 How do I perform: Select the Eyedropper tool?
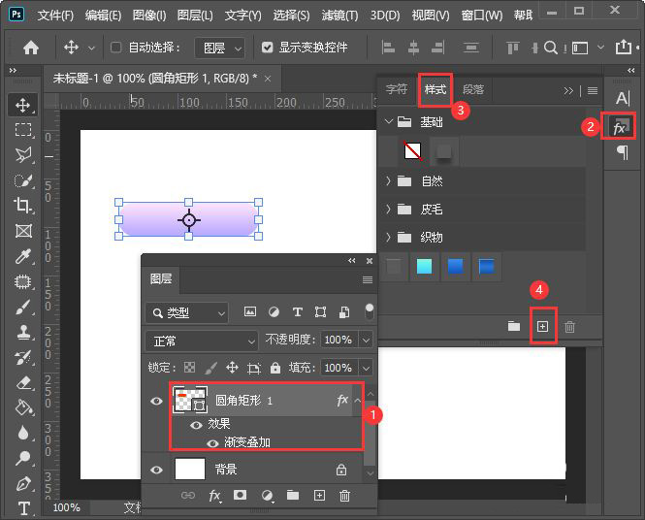(x=23, y=256)
